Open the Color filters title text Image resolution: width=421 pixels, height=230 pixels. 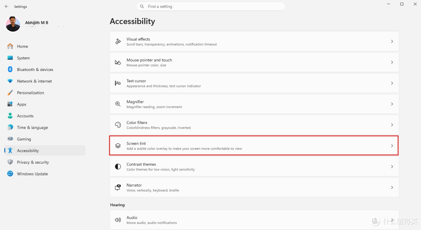[137, 123]
